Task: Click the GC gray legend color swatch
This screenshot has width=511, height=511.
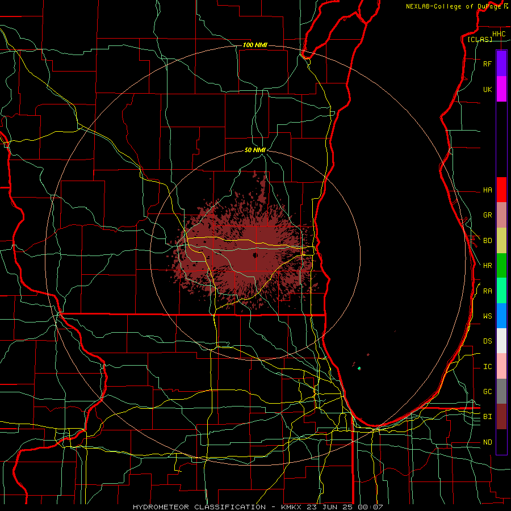Action: [x=501, y=391]
